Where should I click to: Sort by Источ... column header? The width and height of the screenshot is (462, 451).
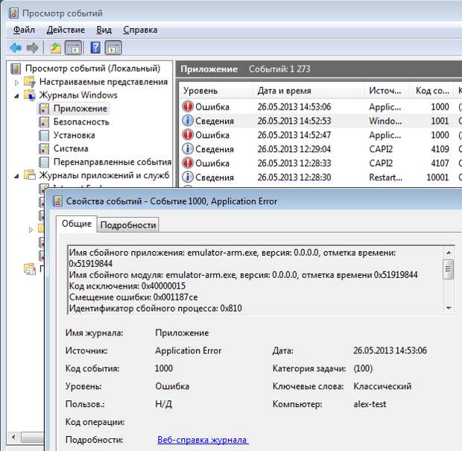[x=386, y=90]
